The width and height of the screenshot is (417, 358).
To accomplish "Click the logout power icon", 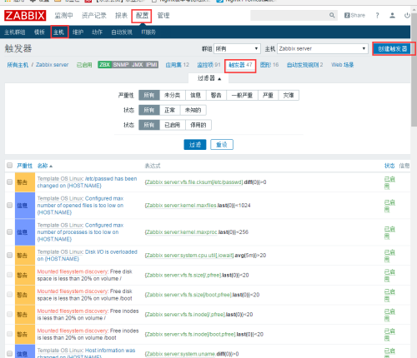I will (407, 15).
